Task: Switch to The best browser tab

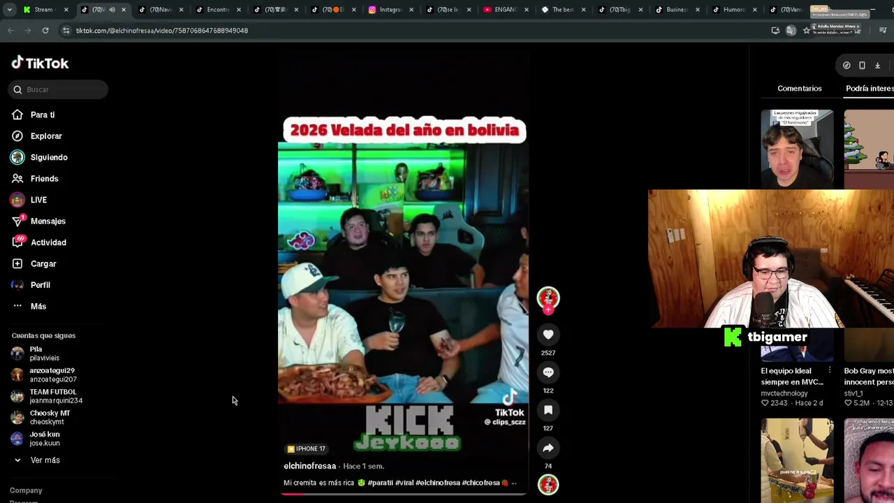Action: pyautogui.click(x=562, y=10)
